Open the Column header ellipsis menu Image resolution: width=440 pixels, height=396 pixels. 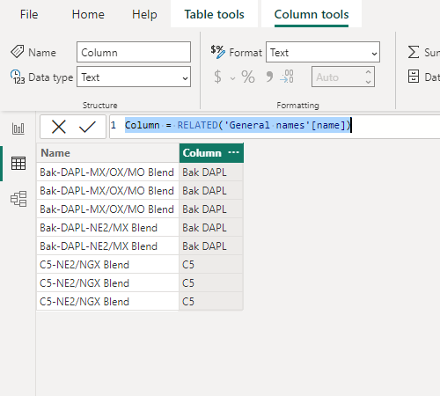(233, 152)
